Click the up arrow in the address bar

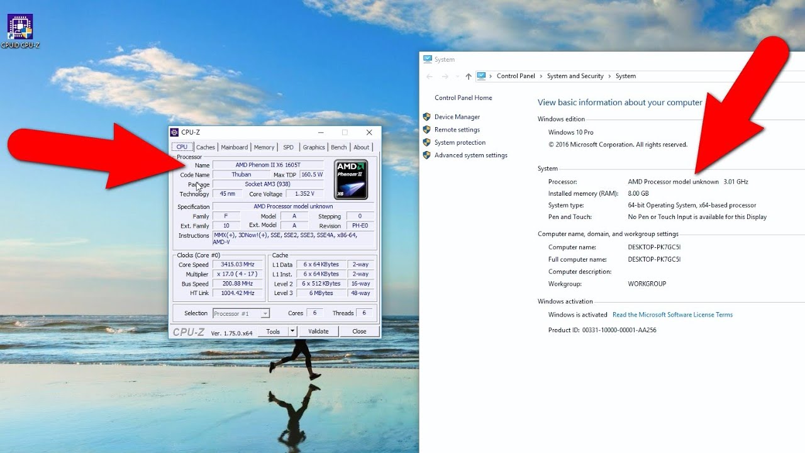tap(468, 75)
